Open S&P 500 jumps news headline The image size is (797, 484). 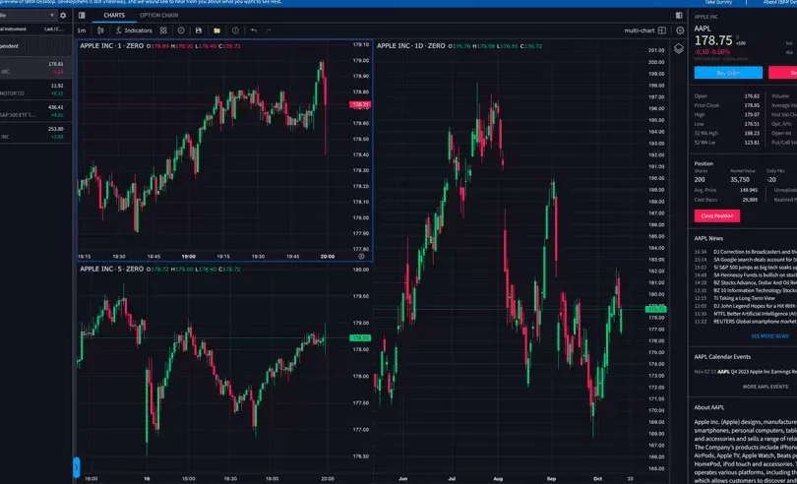coord(755,267)
